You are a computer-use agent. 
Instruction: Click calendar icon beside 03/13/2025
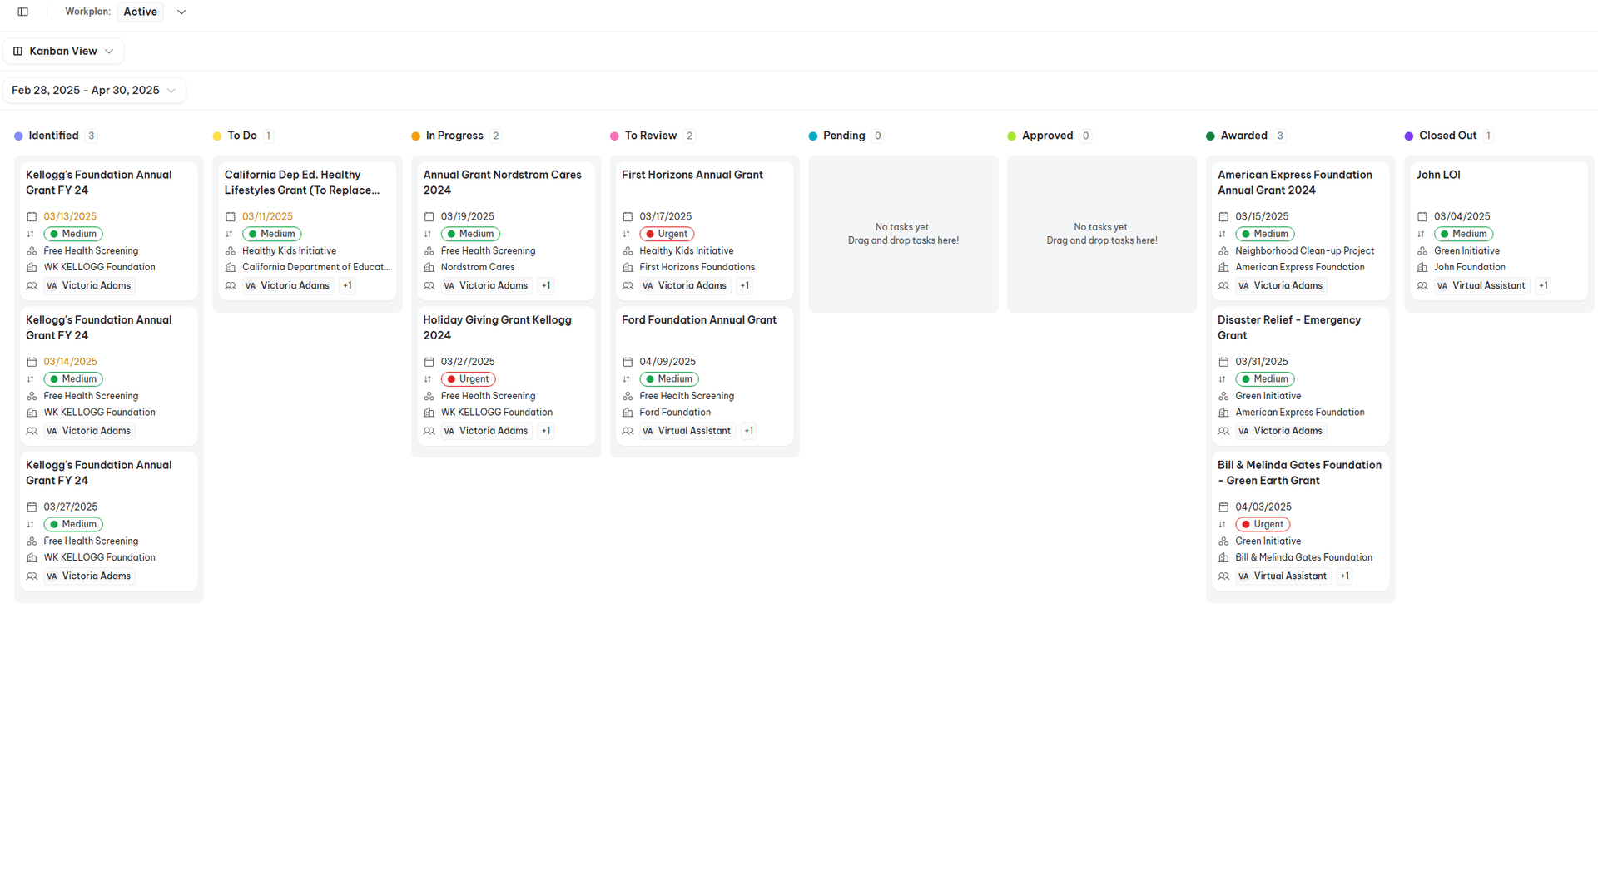click(x=32, y=217)
